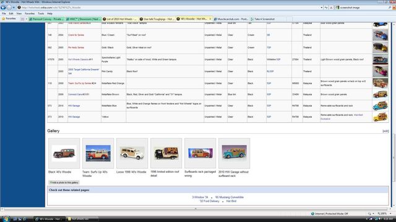The image size is (396, 222).
Task: Click the Refresh page icon
Action: pos(326,7)
